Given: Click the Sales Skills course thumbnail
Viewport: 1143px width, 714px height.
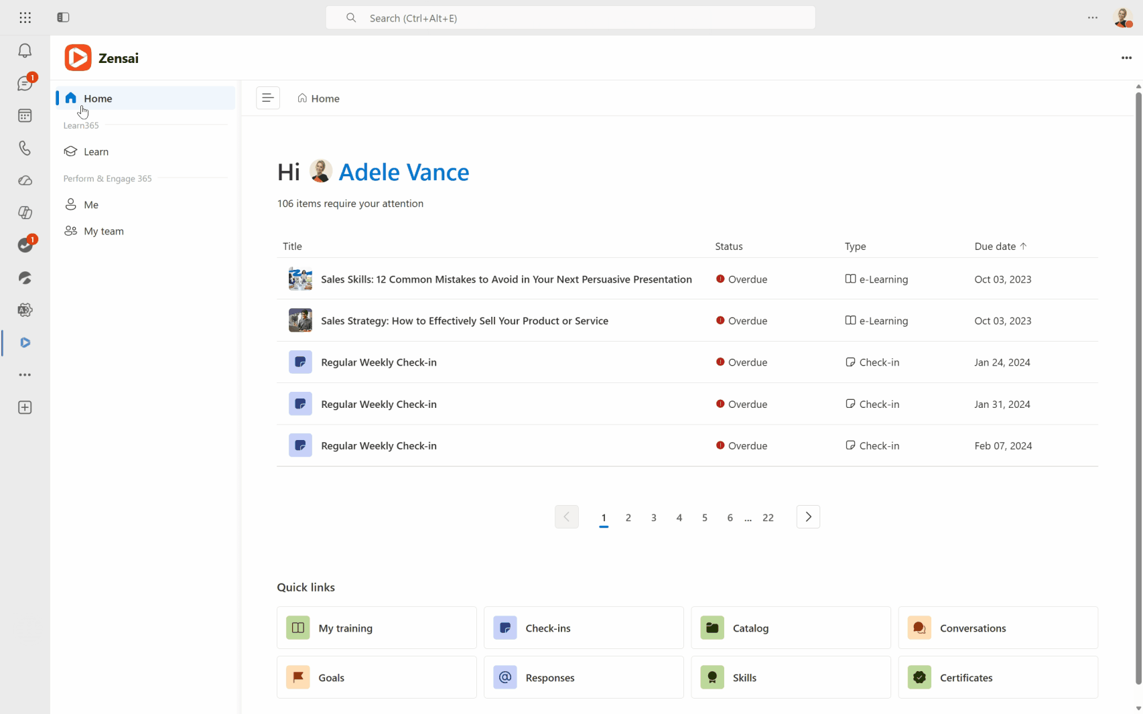Looking at the screenshot, I should point(300,279).
